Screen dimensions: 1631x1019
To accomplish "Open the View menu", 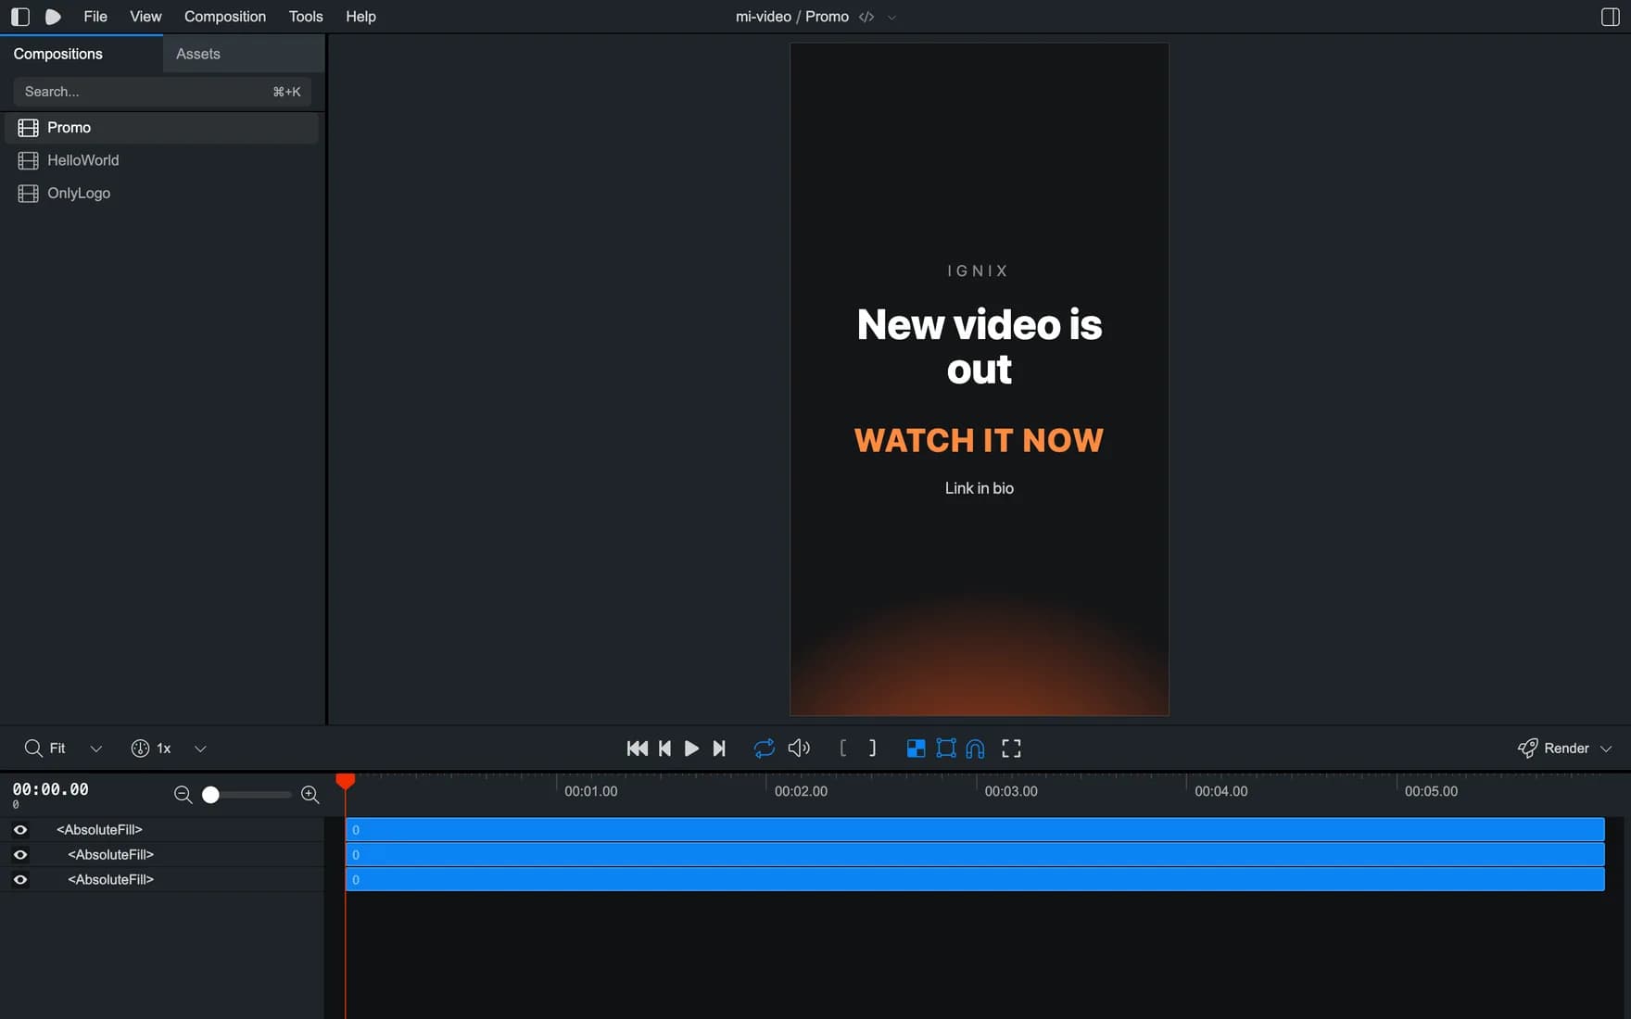I will [145, 17].
